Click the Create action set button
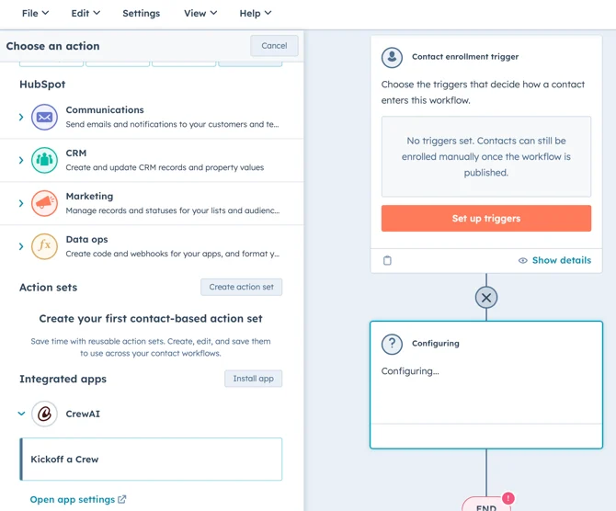Viewport: 616px width, 511px height. [x=241, y=287]
